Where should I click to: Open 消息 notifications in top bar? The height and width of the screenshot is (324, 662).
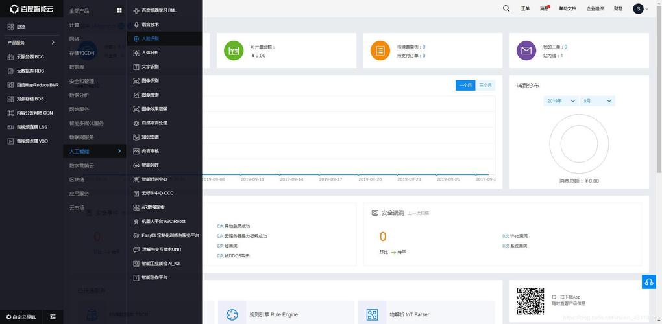click(545, 9)
